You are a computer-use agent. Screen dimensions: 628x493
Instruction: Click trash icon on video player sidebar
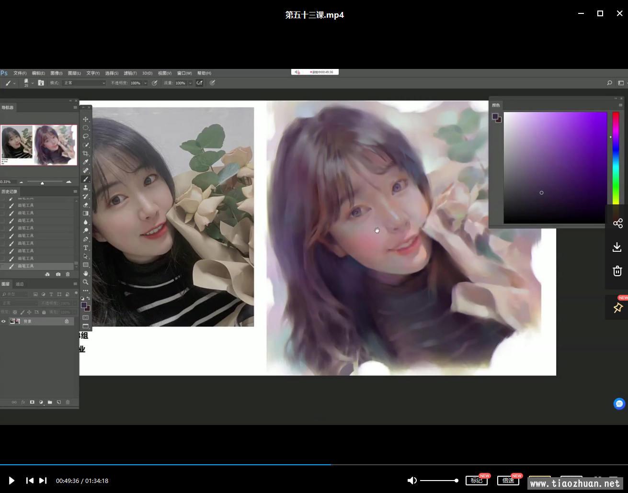pyautogui.click(x=617, y=271)
